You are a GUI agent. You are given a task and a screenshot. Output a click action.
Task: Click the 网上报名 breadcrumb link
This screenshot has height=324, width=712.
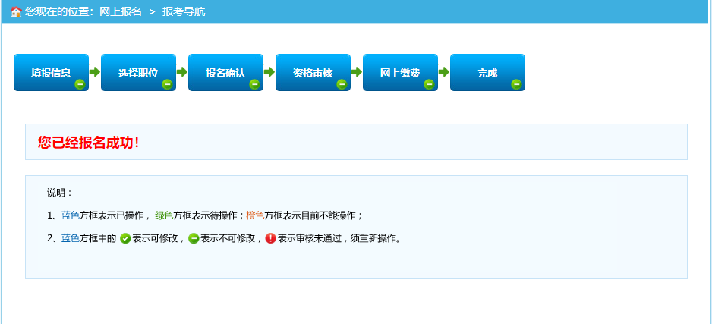coord(121,12)
